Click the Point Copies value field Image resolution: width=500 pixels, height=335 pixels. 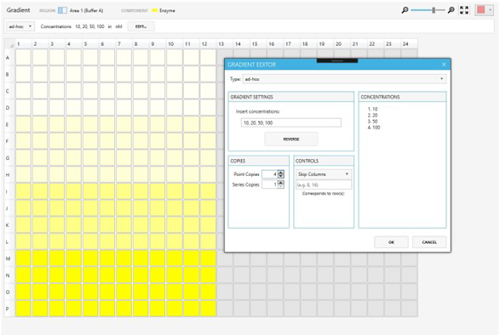[270, 174]
